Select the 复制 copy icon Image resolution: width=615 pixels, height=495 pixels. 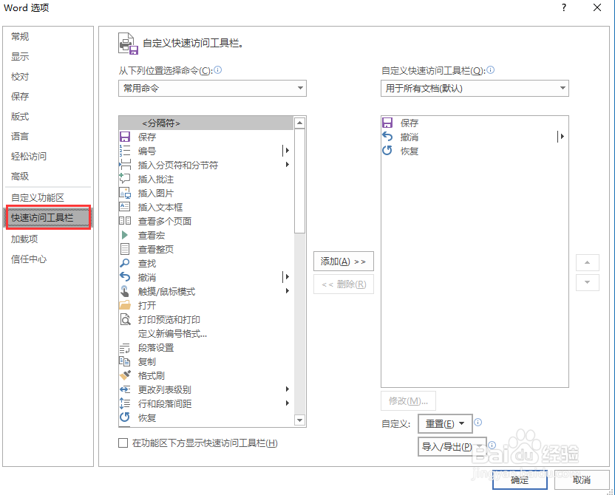125,361
